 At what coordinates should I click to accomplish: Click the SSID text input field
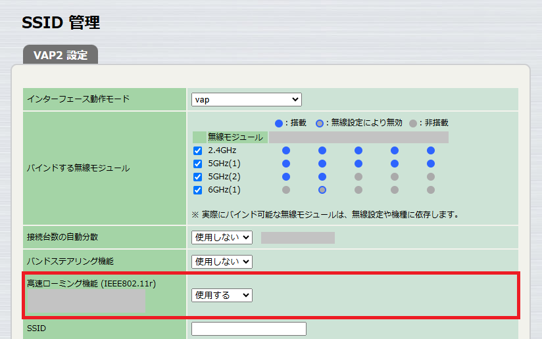[x=249, y=328]
